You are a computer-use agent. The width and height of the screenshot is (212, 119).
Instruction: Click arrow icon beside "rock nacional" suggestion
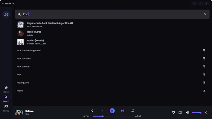204,58
